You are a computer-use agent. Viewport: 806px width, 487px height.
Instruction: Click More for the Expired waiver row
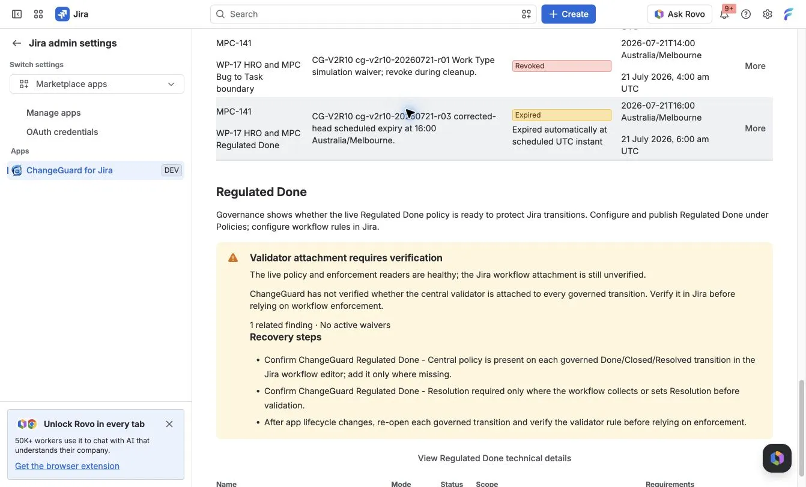(x=755, y=128)
